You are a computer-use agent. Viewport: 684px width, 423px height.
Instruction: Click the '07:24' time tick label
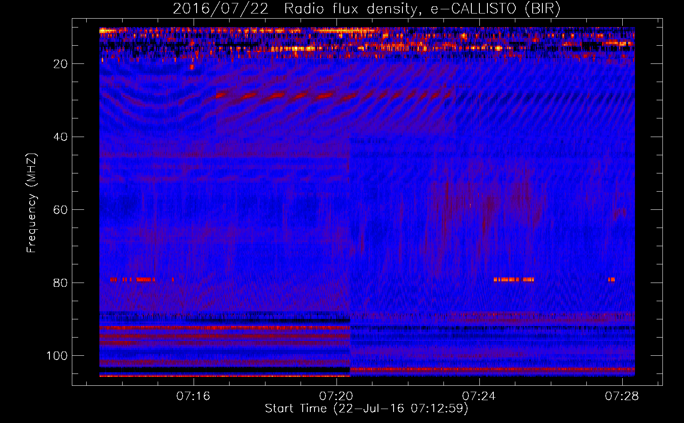click(479, 396)
